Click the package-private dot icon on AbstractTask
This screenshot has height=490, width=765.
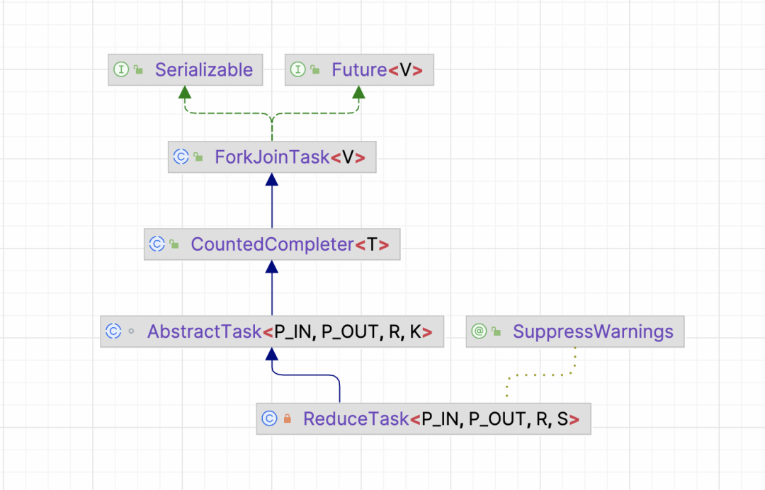131,331
